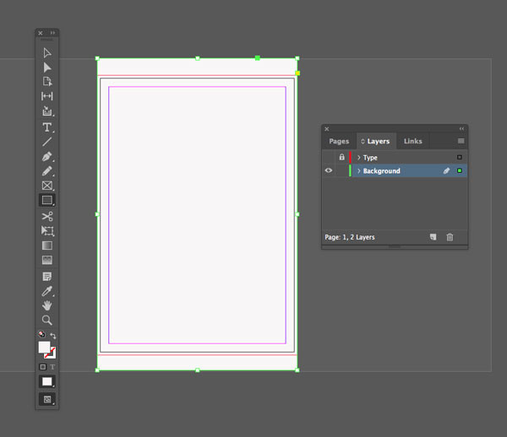The height and width of the screenshot is (437, 507).
Task: Collapse the Layers panel to icons
Action: click(461, 129)
